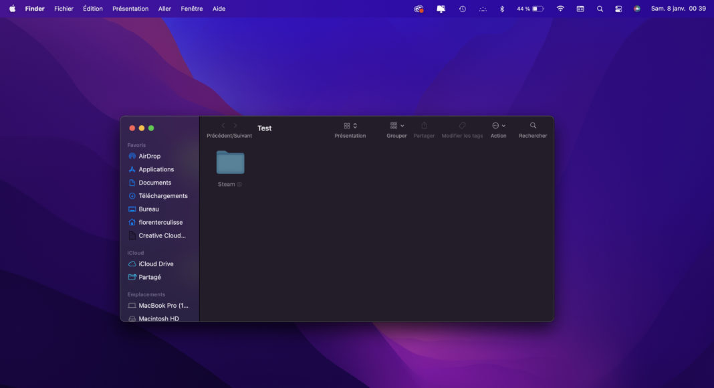Click the keyboard input menu icon
Image resolution: width=714 pixels, height=388 pixels.
pos(580,9)
